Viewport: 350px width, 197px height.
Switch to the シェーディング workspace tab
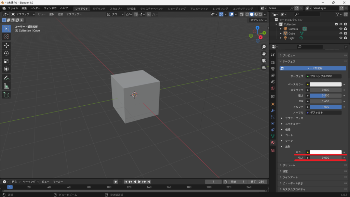click(177, 9)
